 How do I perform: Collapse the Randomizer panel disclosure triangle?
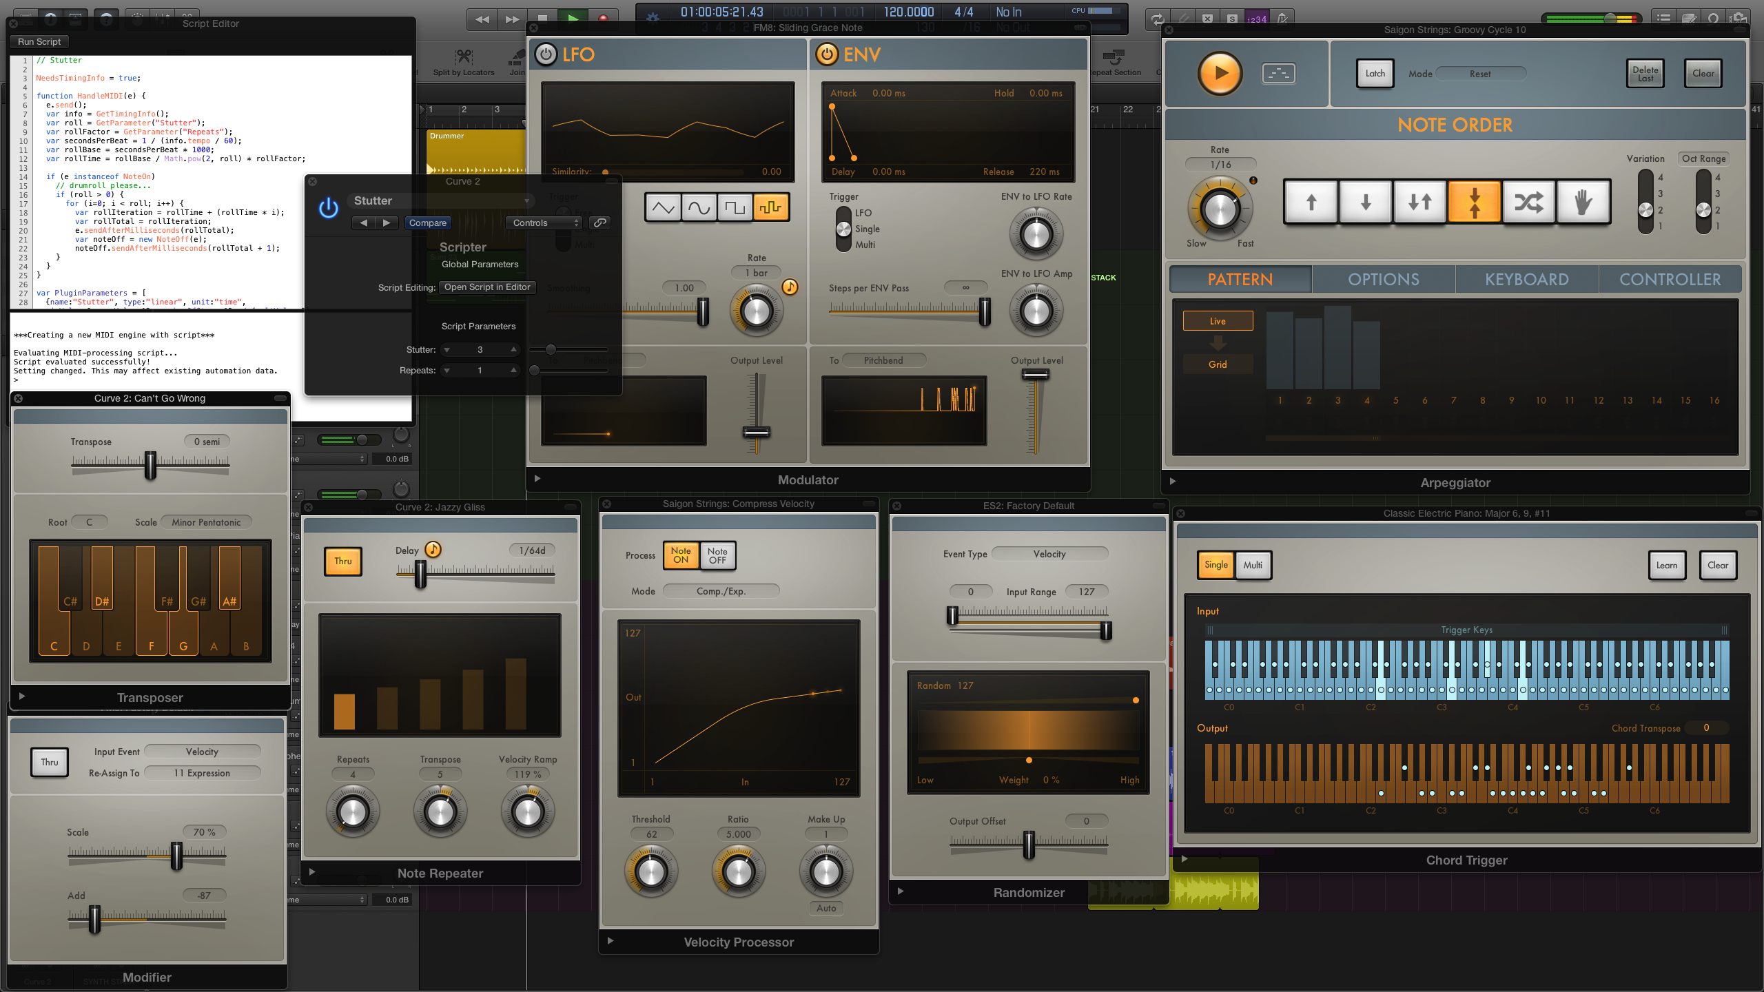click(901, 891)
